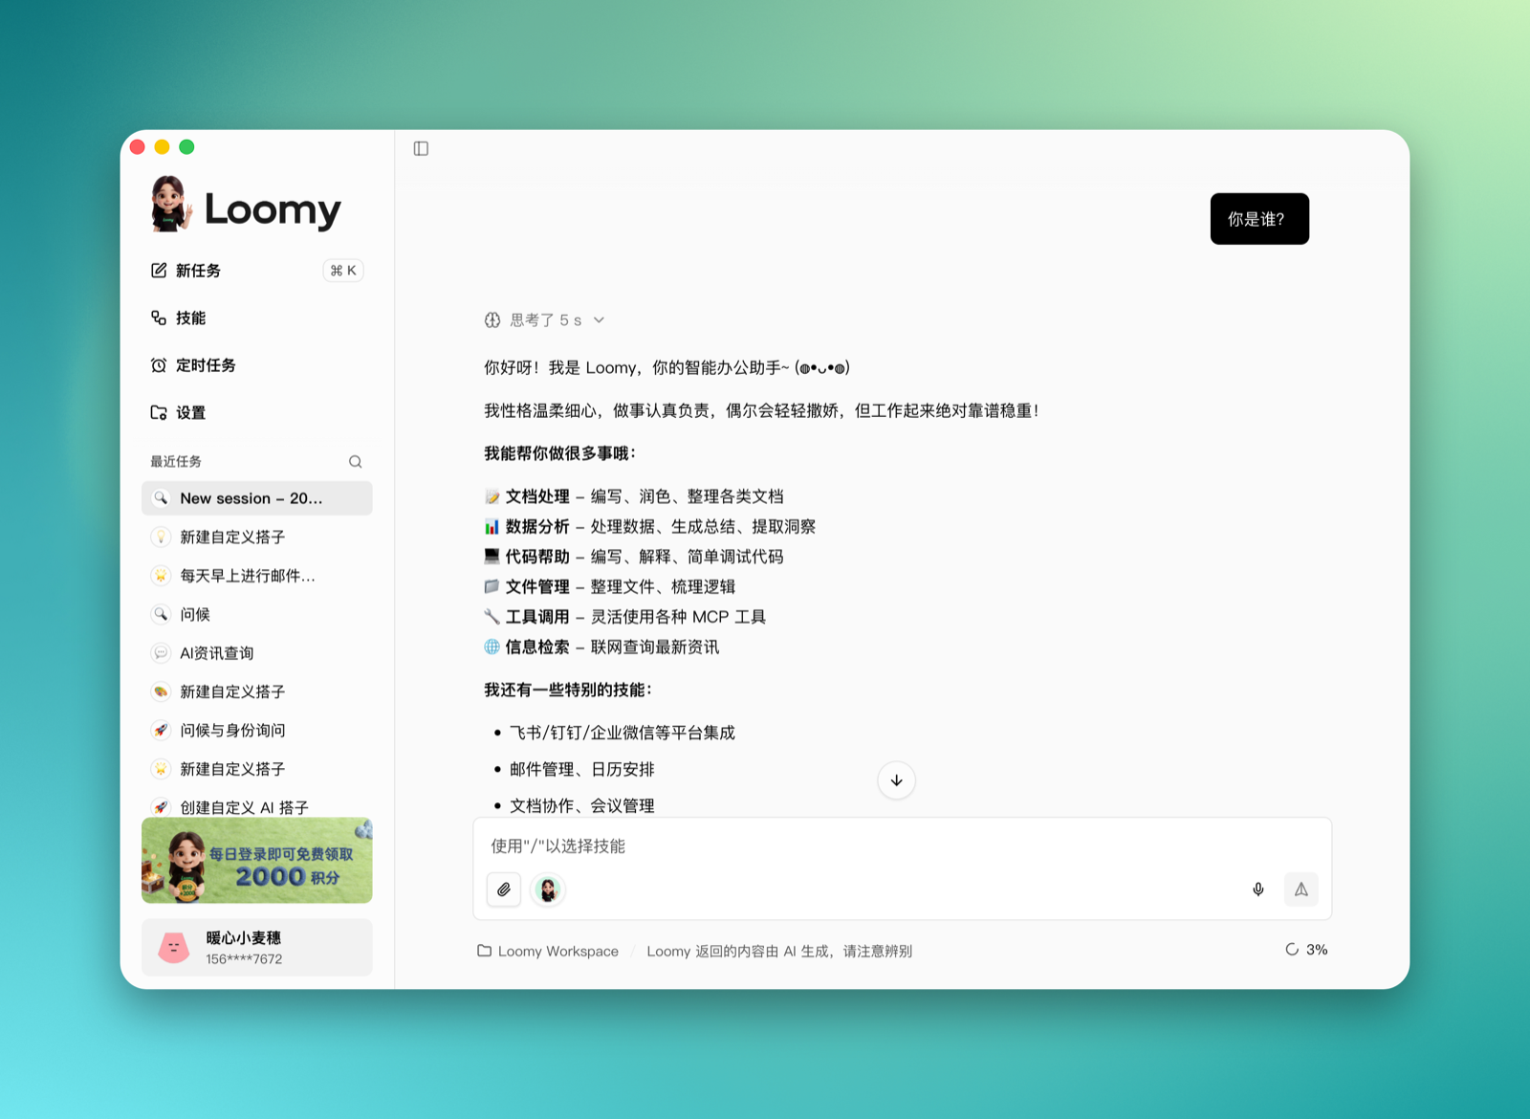The height and width of the screenshot is (1119, 1530).
Task: Search recent tasks with magnifier icon
Action: click(356, 462)
